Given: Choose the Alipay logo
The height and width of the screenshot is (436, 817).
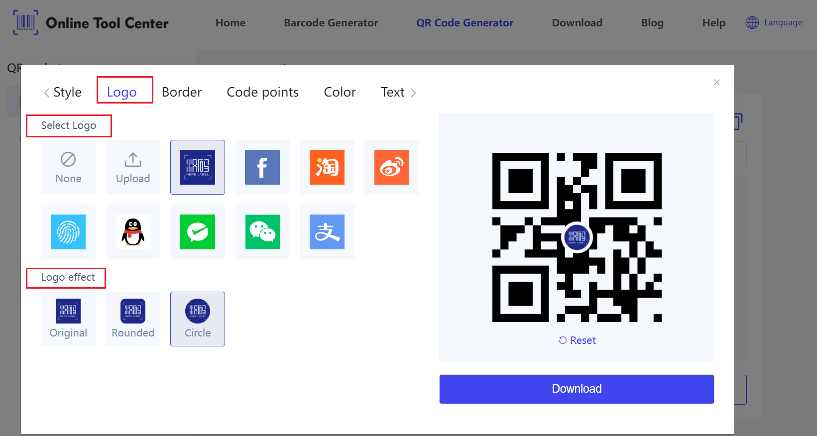Looking at the screenshot, I should [x=327, y=232].
